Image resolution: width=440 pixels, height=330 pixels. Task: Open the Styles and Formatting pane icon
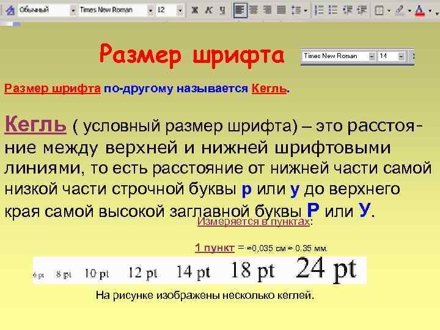pyautogui.click(x=10, y=10)
